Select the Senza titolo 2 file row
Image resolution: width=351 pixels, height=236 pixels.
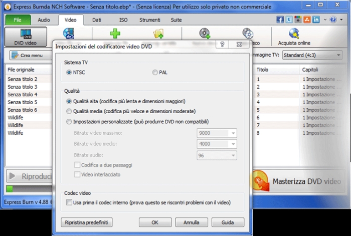pyautogui.click(x=29, y=79)
